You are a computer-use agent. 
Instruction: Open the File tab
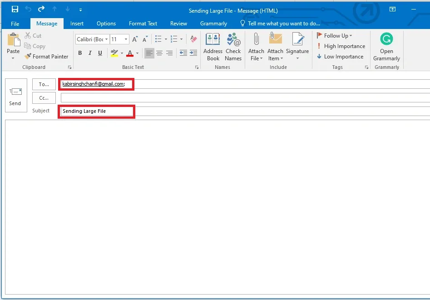(15, 24)
